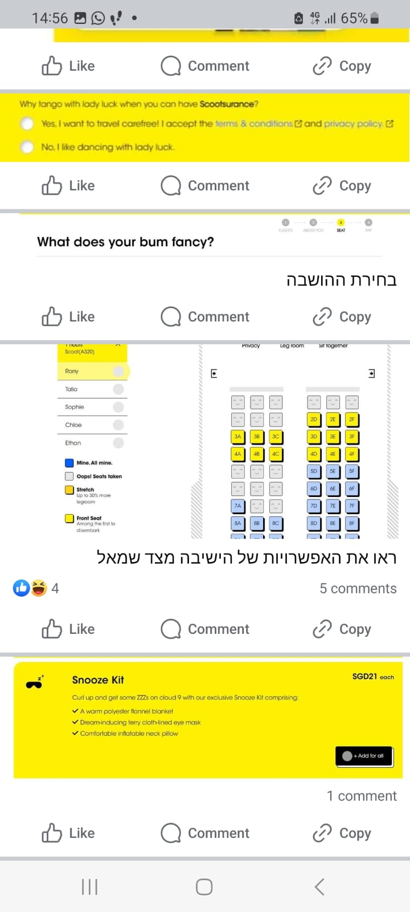Click the blue 'Mine. All mine.' legend swatch
Screen dimensions: 410x912
69,462
